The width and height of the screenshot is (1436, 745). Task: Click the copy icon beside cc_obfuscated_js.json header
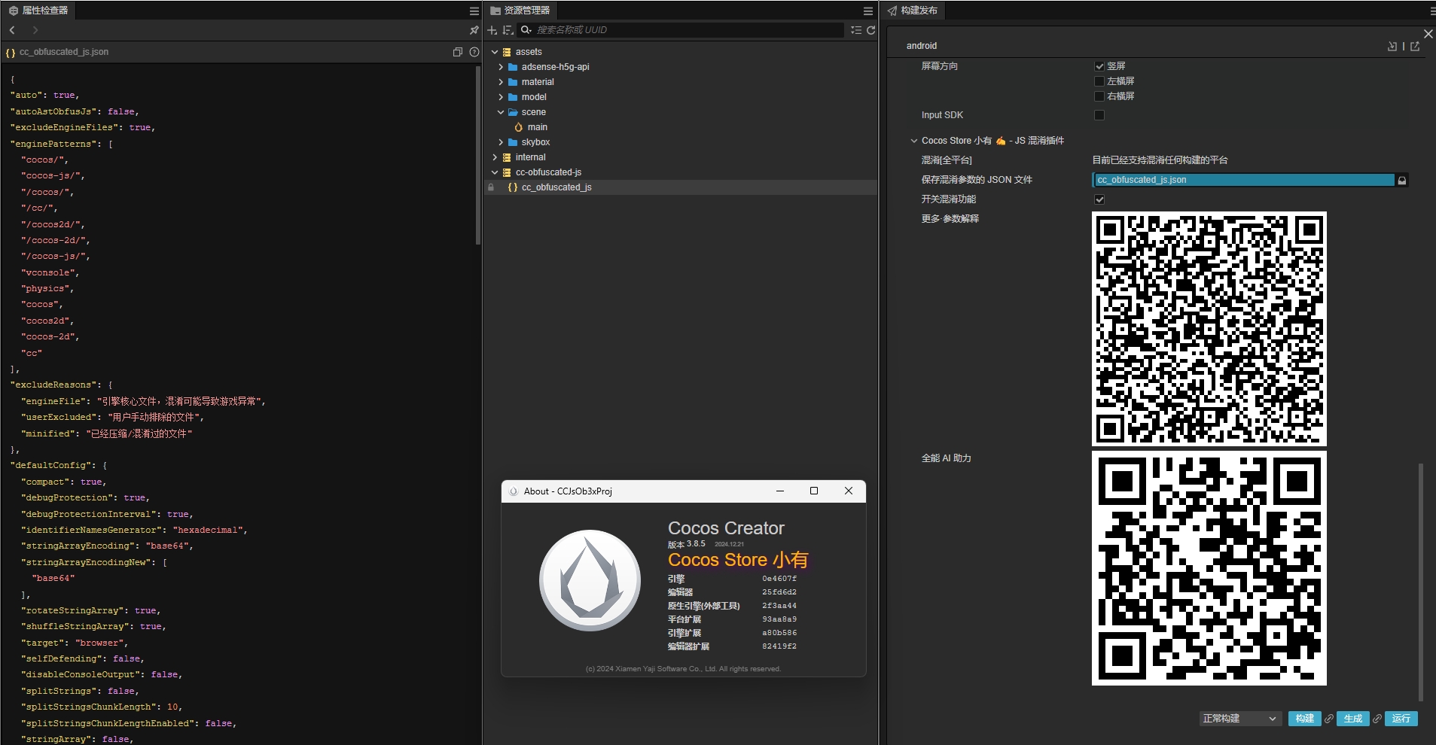(457, 52)
